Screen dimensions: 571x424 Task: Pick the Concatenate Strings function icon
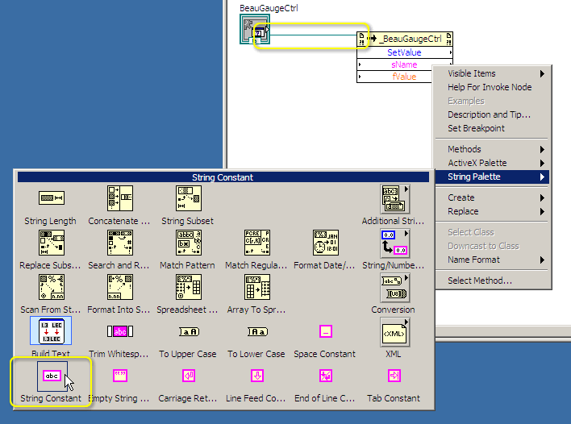pos(120,198)
